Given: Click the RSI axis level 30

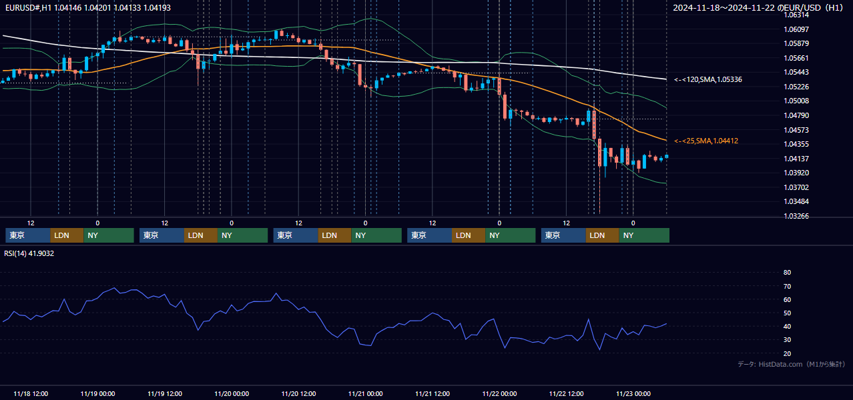Looking at the screenshot, I should point(787,340).
